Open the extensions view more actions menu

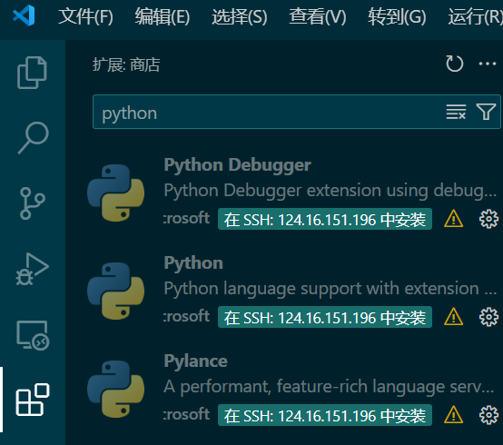488,64
